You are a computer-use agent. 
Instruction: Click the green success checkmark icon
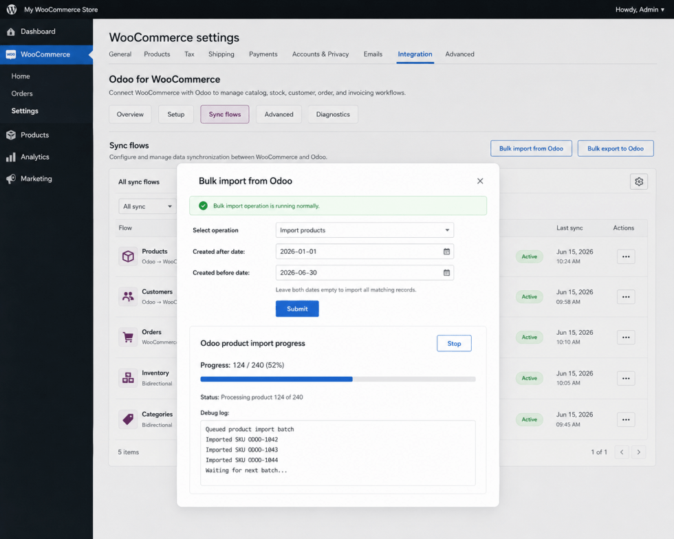tap(204, 206)
